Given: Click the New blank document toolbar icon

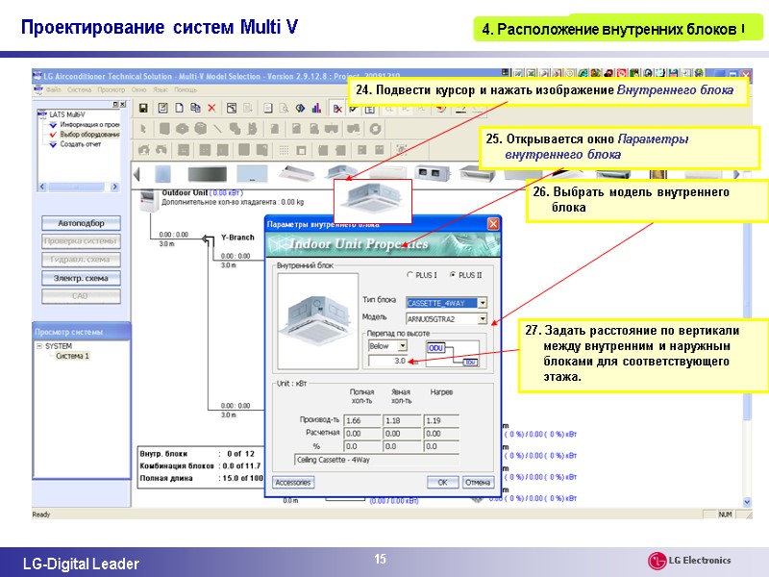Looking at the screenshot, I should (x=180, y=108).
